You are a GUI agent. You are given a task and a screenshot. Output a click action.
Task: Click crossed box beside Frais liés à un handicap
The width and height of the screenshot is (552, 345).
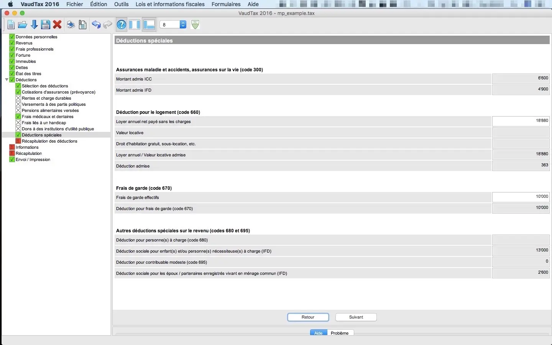coord(18,123)
